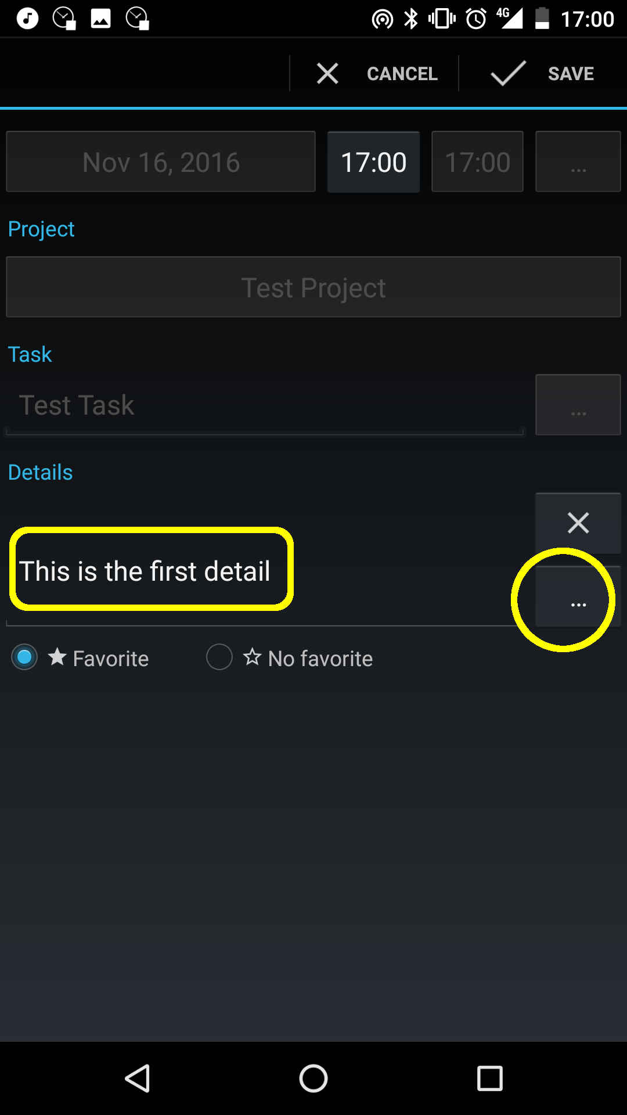Tap the outlined star beside No favorite

point(253,657)
